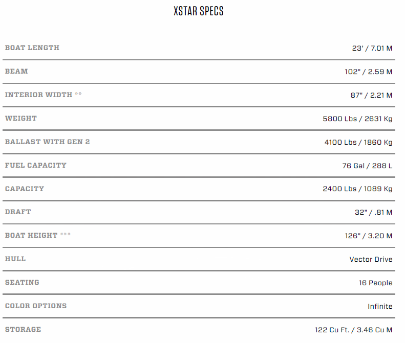This screenshot has height=343, width=405.
Task: Select the 5800 Lbs / 2631 Kg value
Action: (357, 119)
